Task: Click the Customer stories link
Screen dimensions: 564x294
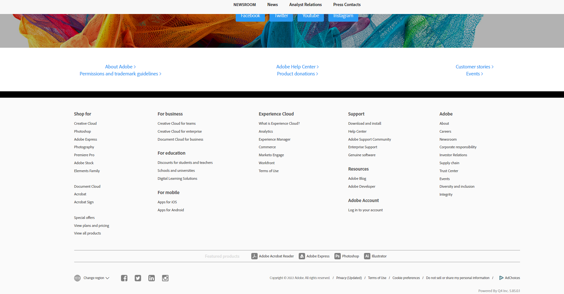Action: 473,66
